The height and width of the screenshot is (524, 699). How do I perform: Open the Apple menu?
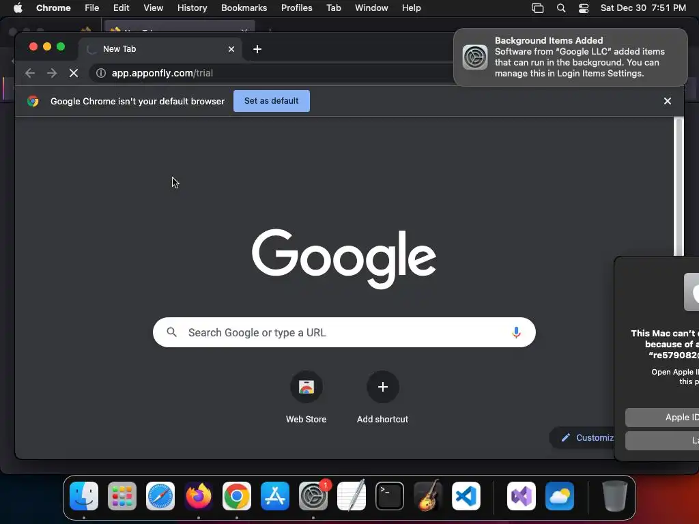(x=18, y=8)
